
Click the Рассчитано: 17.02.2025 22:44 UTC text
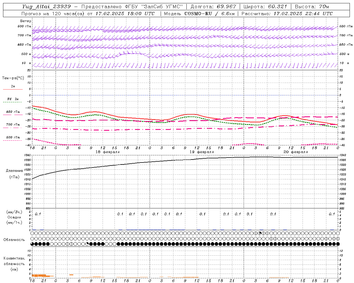tap(287, 14)
